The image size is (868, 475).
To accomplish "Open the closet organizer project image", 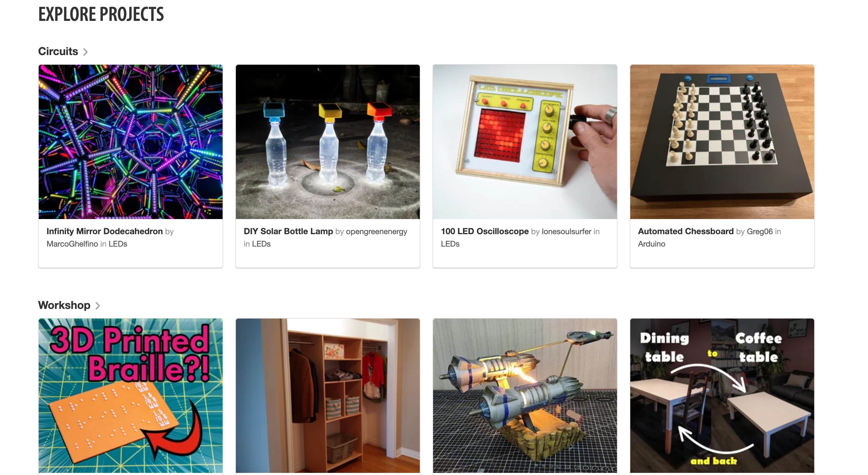I will [328, 396].
